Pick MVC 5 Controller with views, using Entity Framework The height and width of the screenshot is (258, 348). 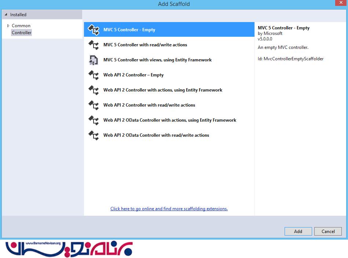coord(169,60)
